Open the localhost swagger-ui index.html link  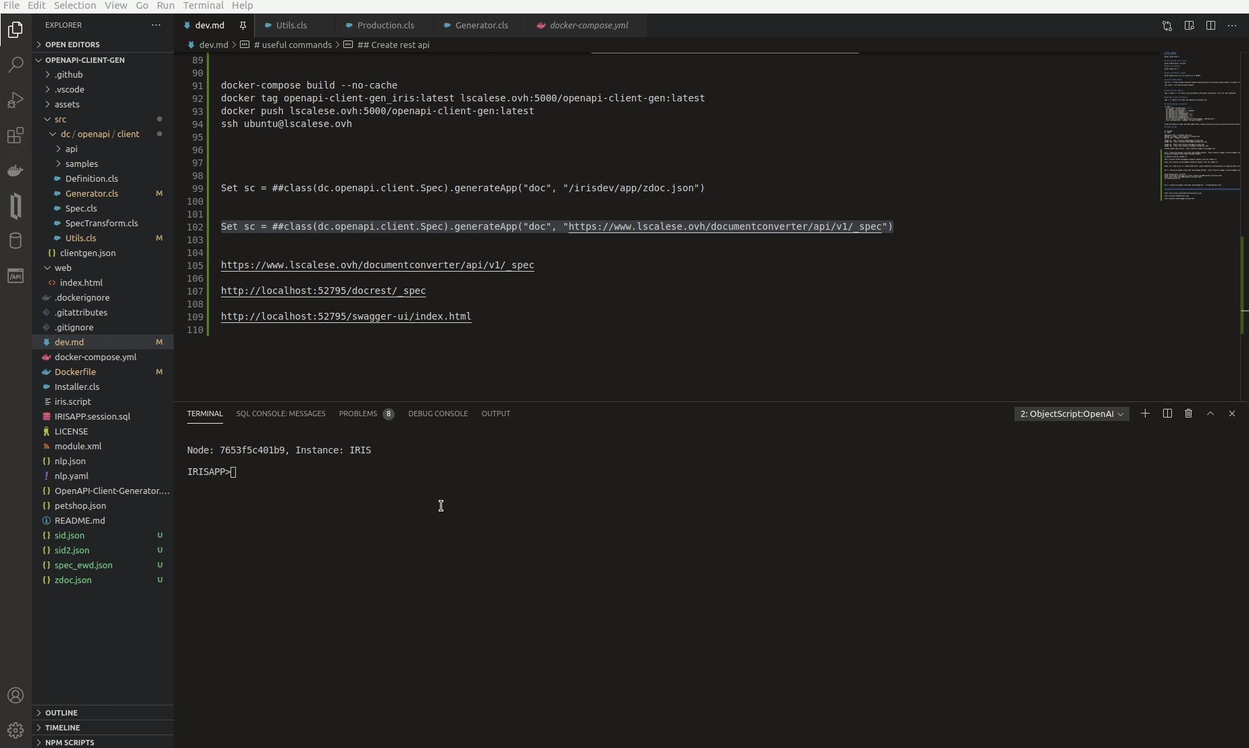point(346,316)
